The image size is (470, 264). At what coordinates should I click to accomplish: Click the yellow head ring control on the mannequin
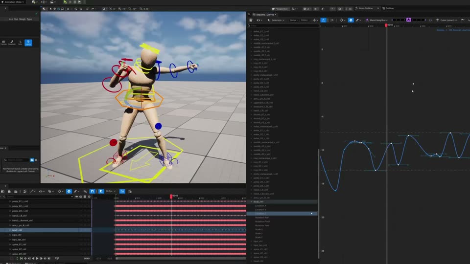(x=149, y=48)
